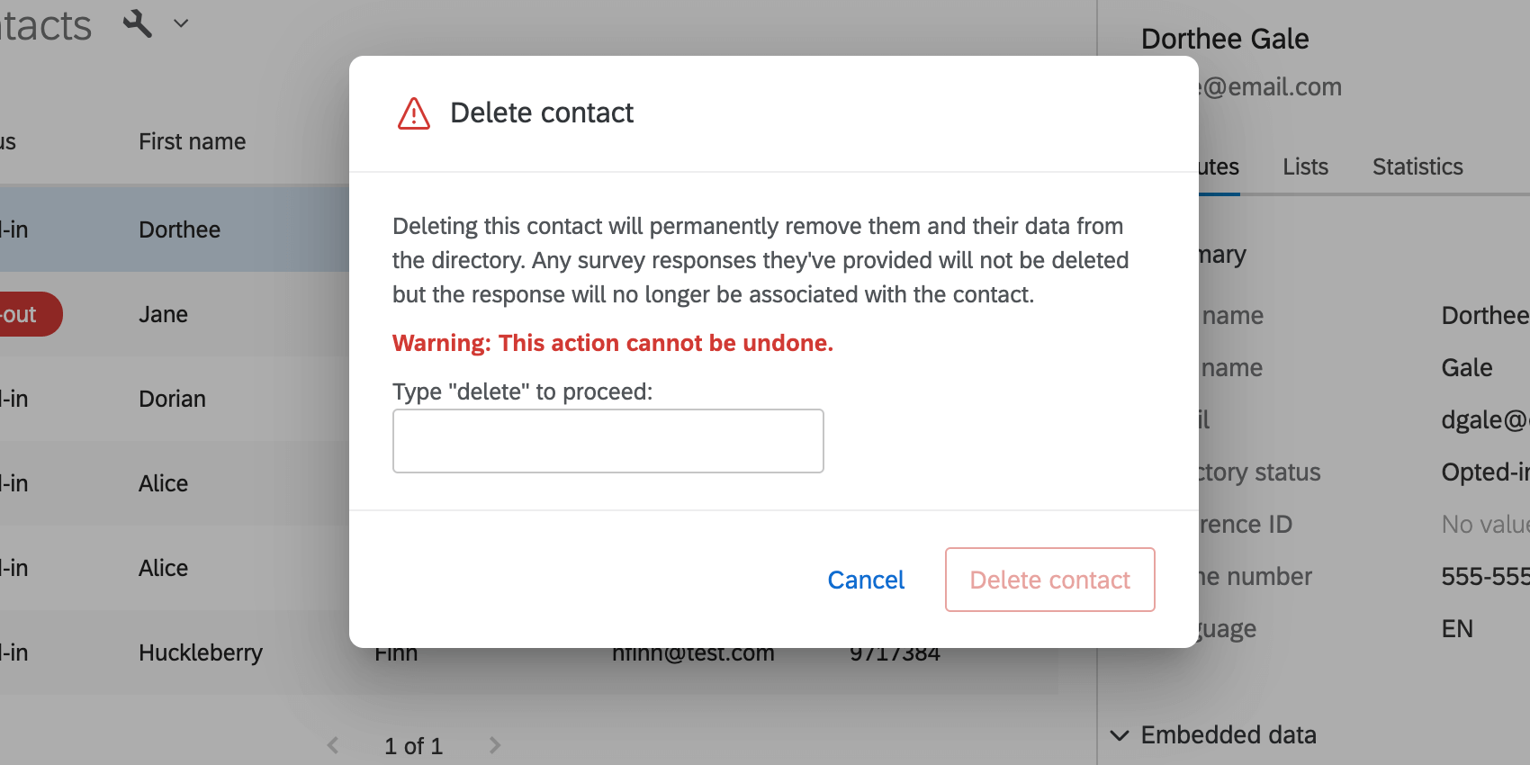Go to next page using right arrow

(494, 745)
